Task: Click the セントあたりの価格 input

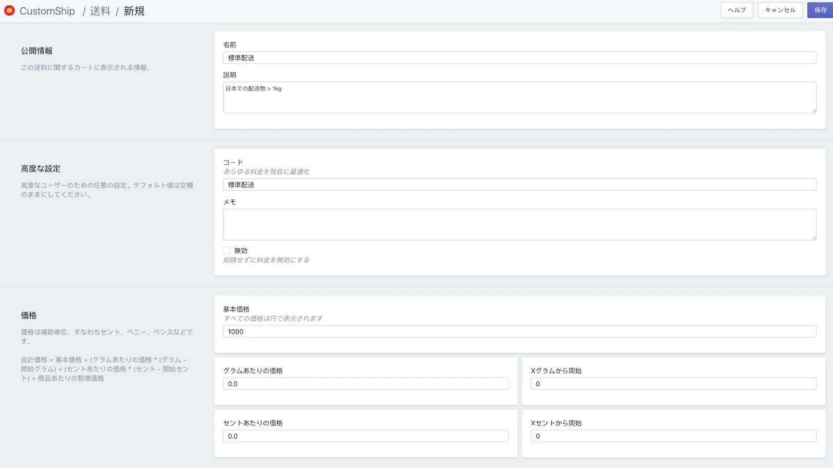Action: 365,436
